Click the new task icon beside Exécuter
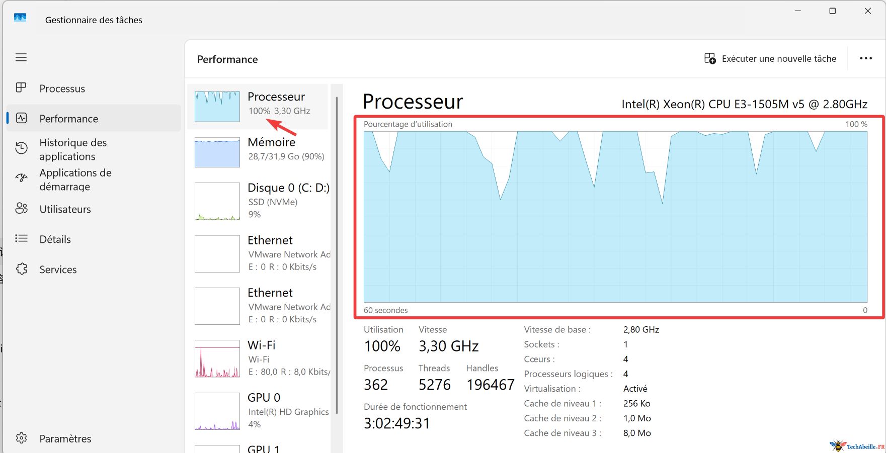 [710, 58]
